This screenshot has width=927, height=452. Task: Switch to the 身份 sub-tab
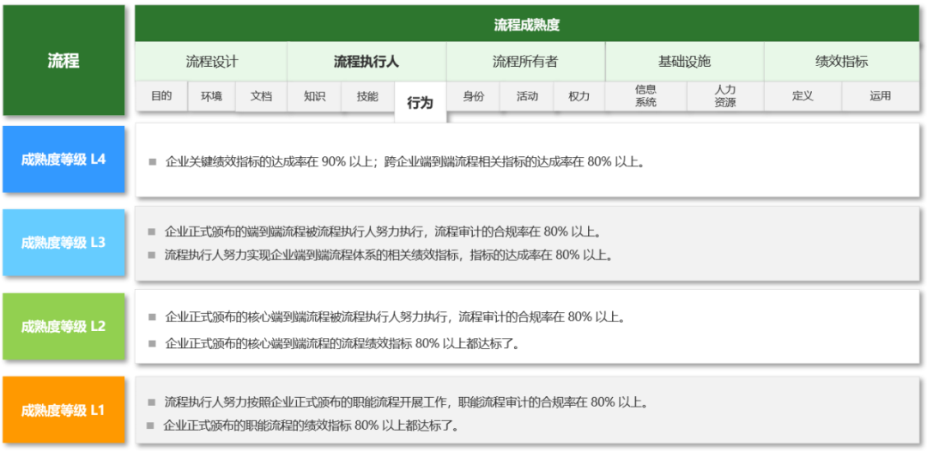[x=473, y=96]
